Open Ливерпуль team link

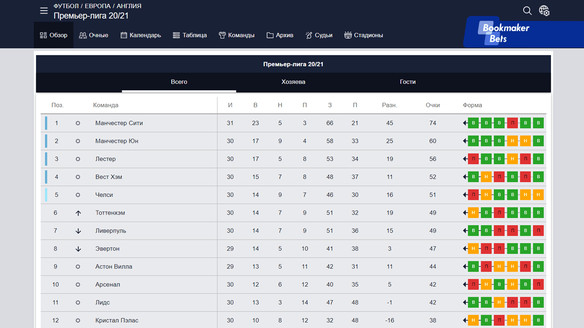click(x=110, y=231)
